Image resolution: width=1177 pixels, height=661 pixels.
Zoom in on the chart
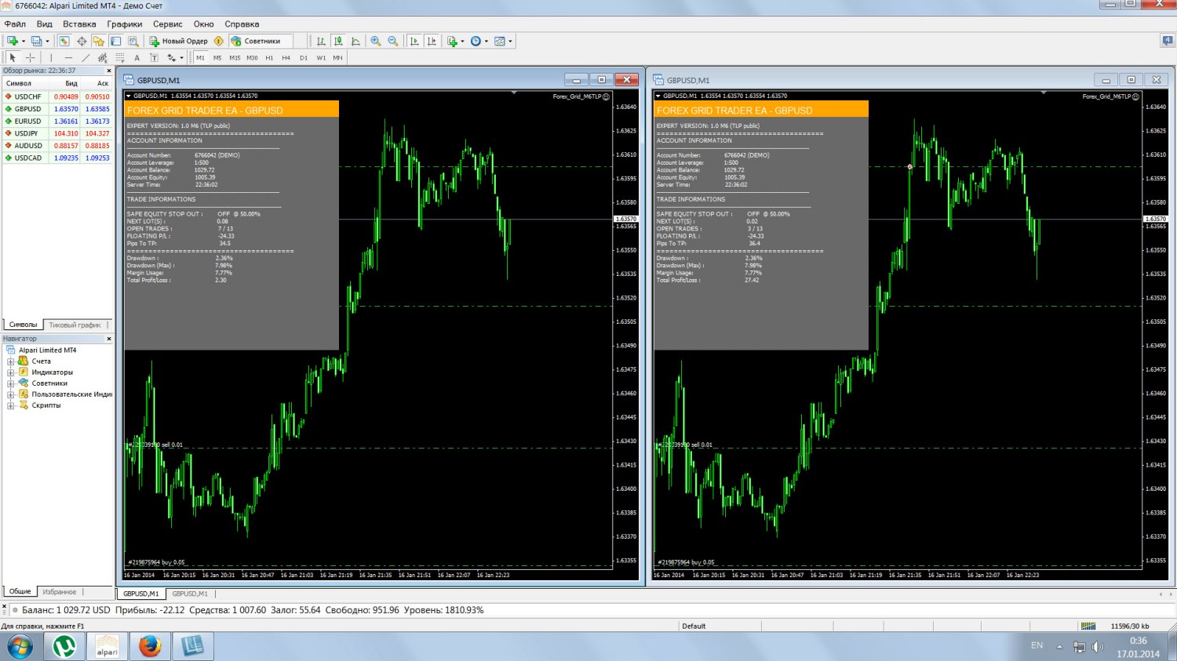pyautogui.click(x=376, y=41)
